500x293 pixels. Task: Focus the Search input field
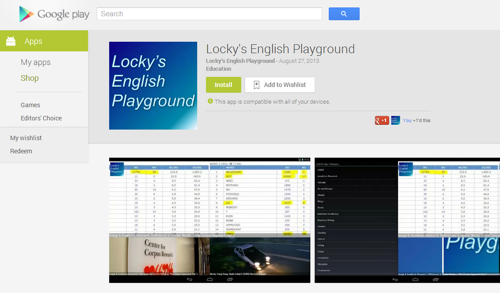tap(210, 14)
